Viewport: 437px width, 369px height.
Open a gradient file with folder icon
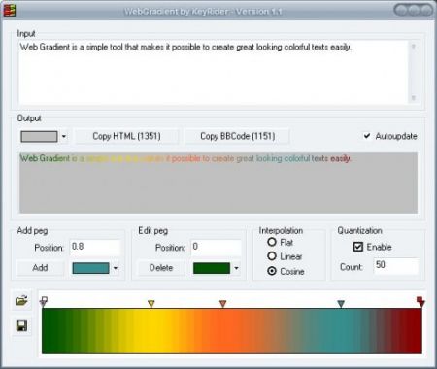pos(21,300)
